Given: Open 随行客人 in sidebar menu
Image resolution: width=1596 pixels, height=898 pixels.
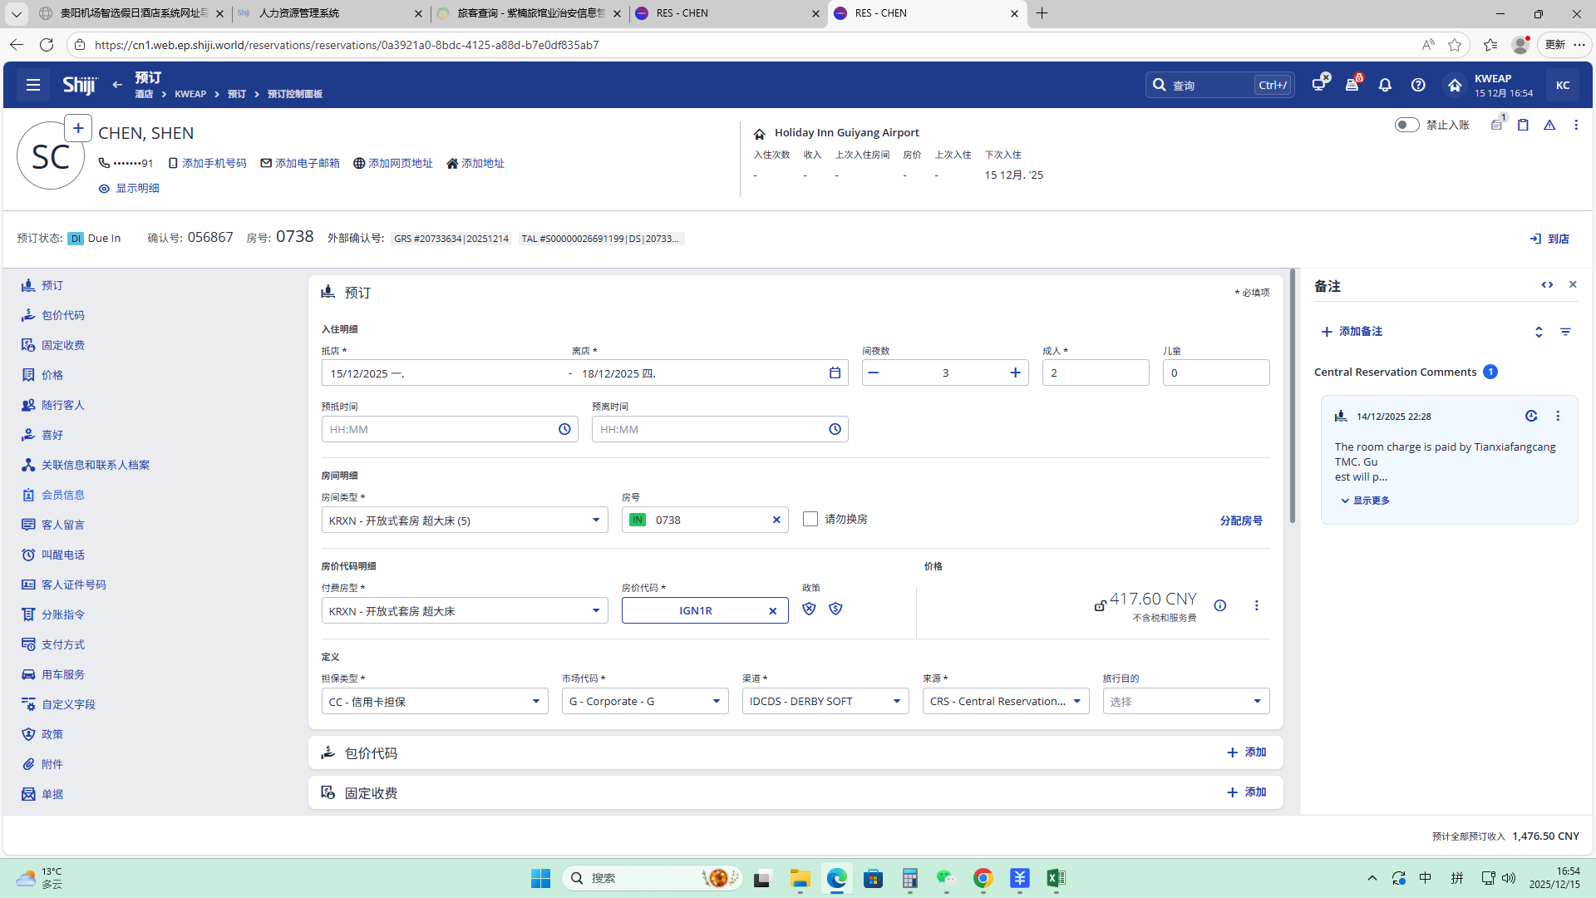Looking at the screenshot, I should coord(62,405).
